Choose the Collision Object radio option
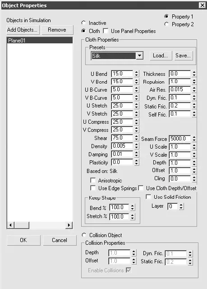 coord(84,235)
